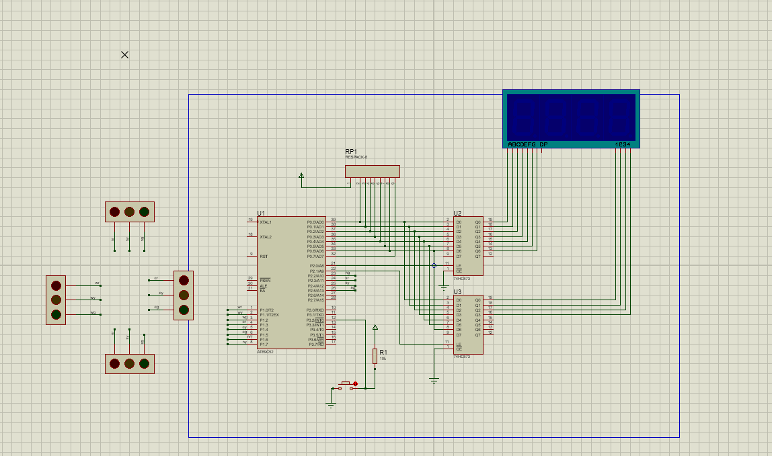Screen dimensions: 772x456
Task: Click red lamp of left traffic light
Action: click(56, 285)
